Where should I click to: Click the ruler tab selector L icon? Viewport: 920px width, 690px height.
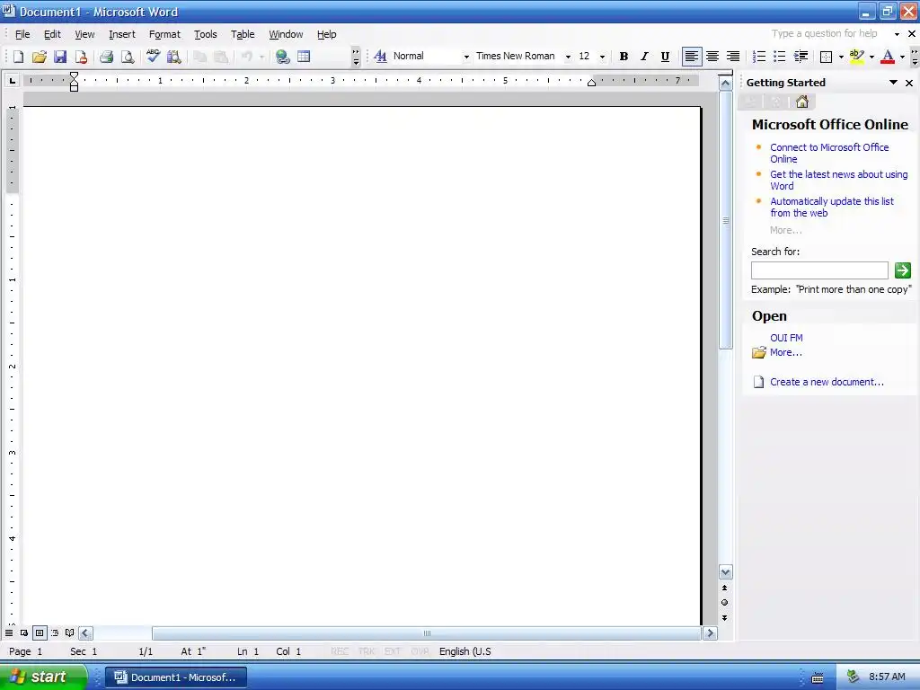coord(12,80)
